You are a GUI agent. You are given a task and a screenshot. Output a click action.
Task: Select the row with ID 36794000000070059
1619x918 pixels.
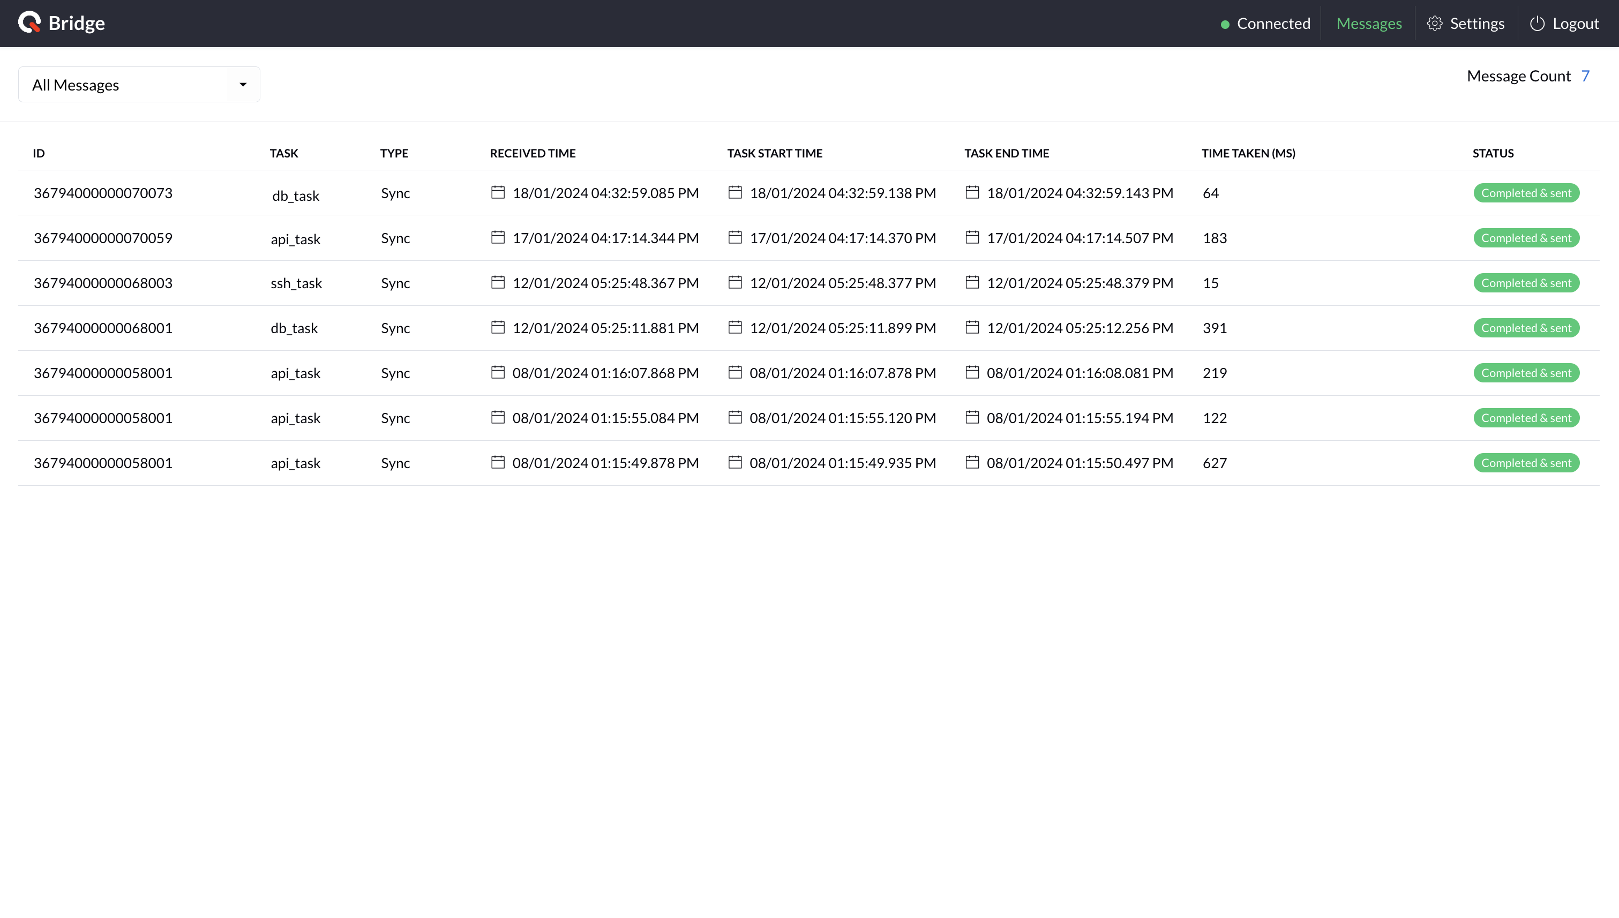[x=103, y=238]
